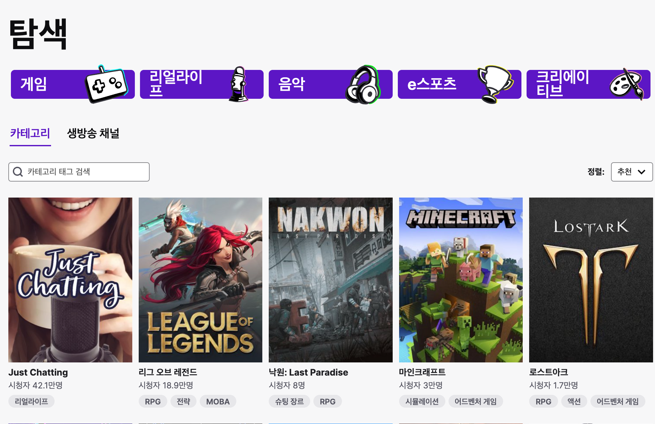Open the Minecraft cover thumbnail
Image resolution: width=655 pixels, height=424 pixels.
point(461,280)
